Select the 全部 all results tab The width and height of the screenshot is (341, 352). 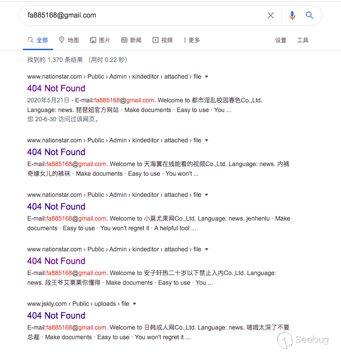[x=38, y=40]
